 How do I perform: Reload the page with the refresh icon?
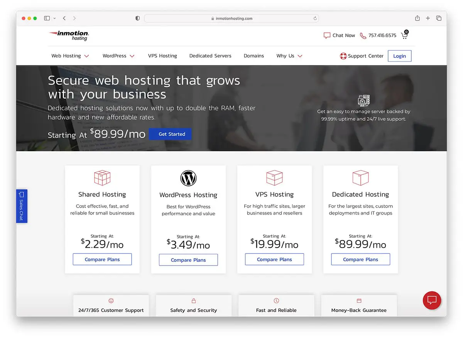[315, 18]
